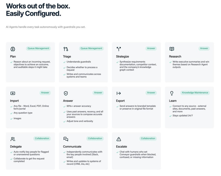This screenshot has height=176, width=221.
Task: Click the lightbulb Learn icon
Action: pyautogui.click(x=172, y=93)
